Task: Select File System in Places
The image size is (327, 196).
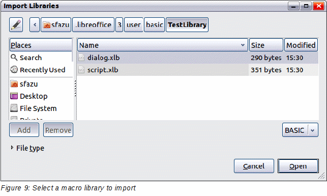Action: click(38, 108)
